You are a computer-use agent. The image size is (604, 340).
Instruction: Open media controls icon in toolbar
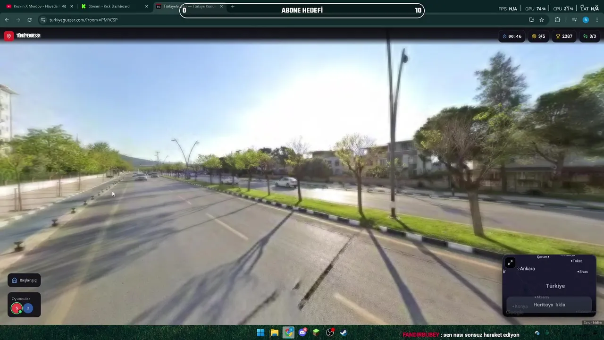point(574,20)
